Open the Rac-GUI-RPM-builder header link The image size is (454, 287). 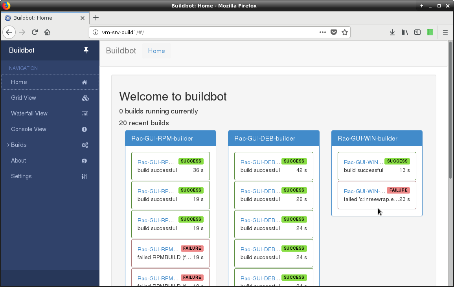[162, 138]
